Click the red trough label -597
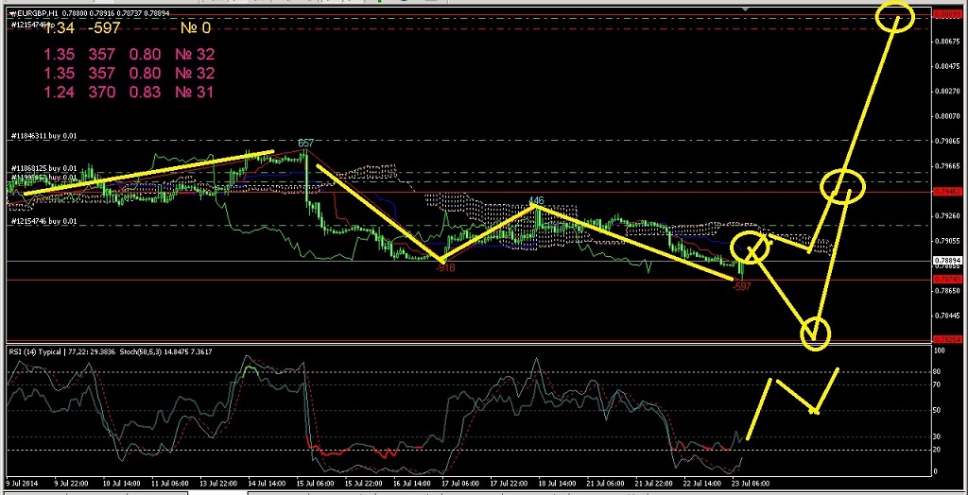Viewport: 968px width, 495px height. coord(741,286)
